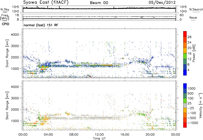Click 'Slant Range [km]' label of power panel
203x140 pixels.
pos(7,53)
